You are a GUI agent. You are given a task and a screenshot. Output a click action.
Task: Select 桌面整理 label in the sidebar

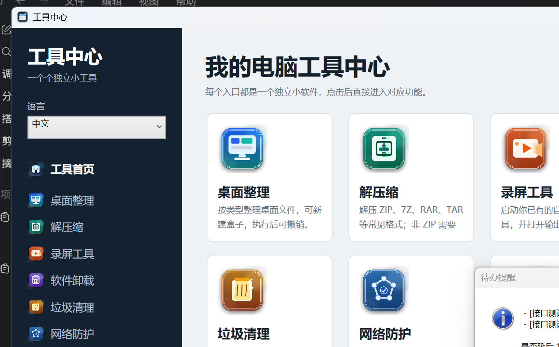[x=72, y=200]
